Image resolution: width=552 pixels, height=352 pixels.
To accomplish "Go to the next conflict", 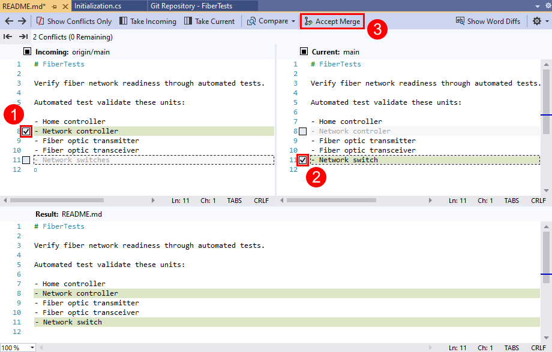I will tap(23, 36).
